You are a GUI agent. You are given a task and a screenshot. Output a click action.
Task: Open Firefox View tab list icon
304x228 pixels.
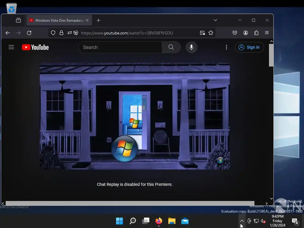click(18, 20)
